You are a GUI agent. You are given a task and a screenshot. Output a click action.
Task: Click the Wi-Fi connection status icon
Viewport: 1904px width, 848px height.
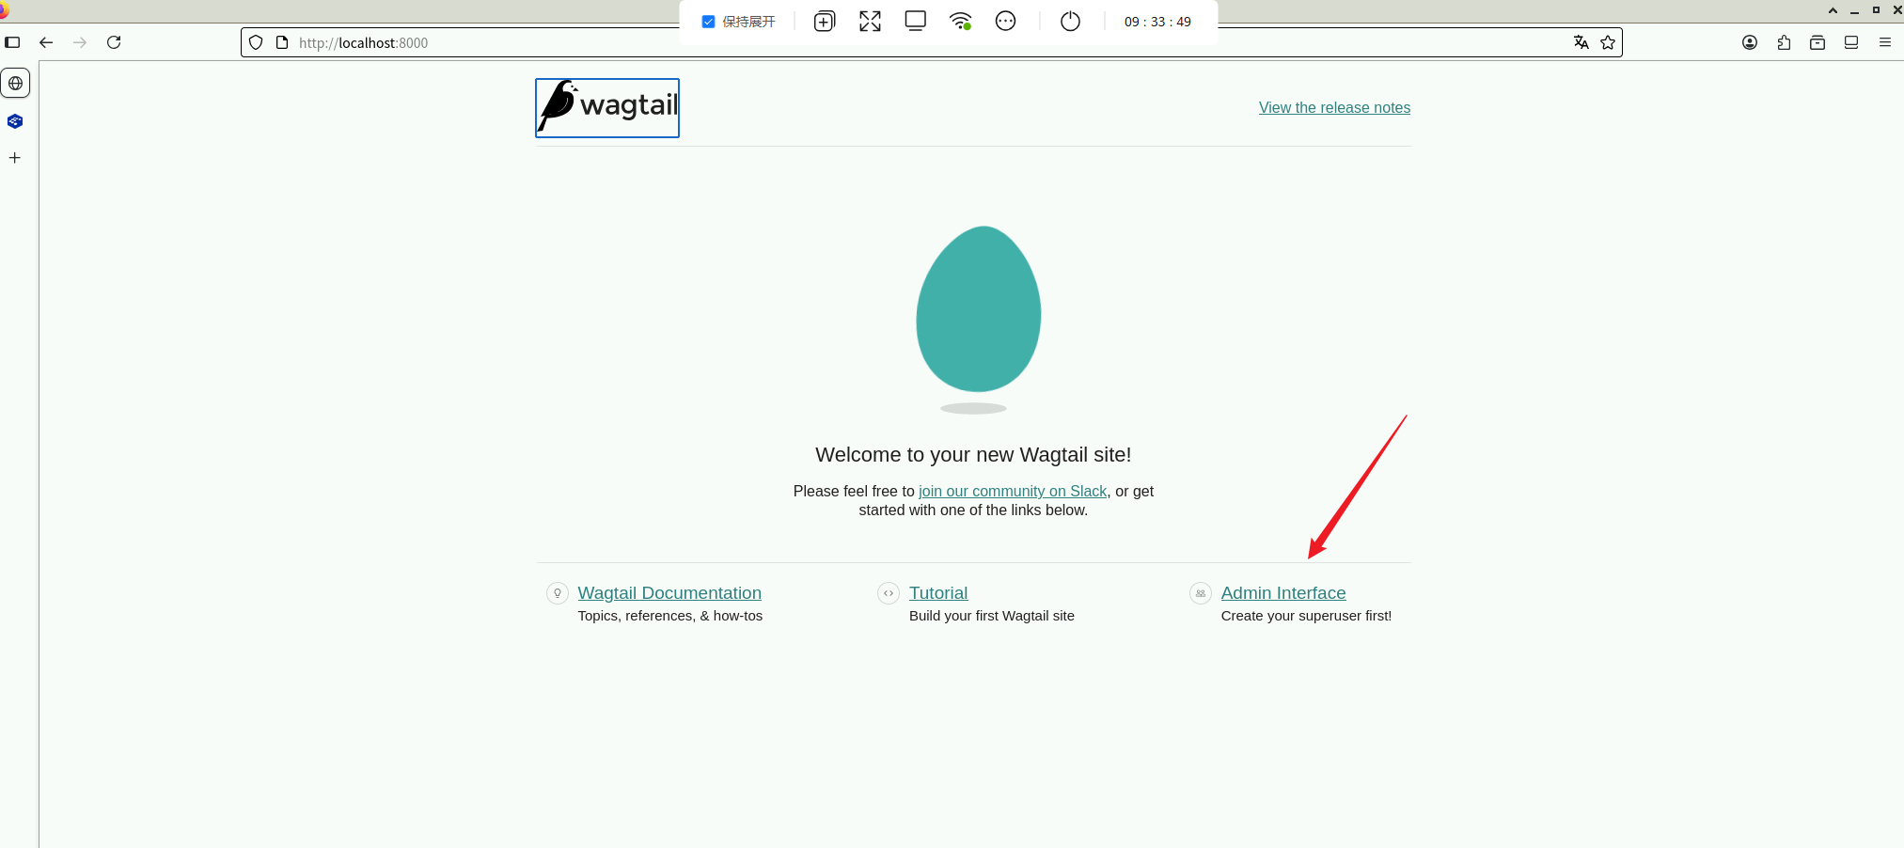(960, 21)
